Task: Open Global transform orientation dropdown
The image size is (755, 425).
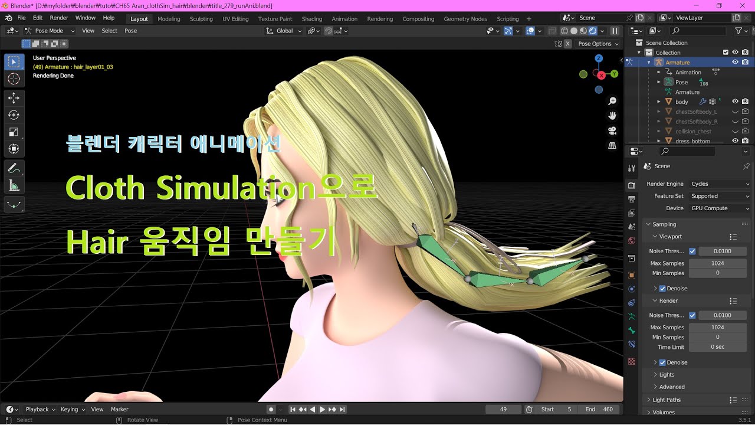Action: click(284, 31)
